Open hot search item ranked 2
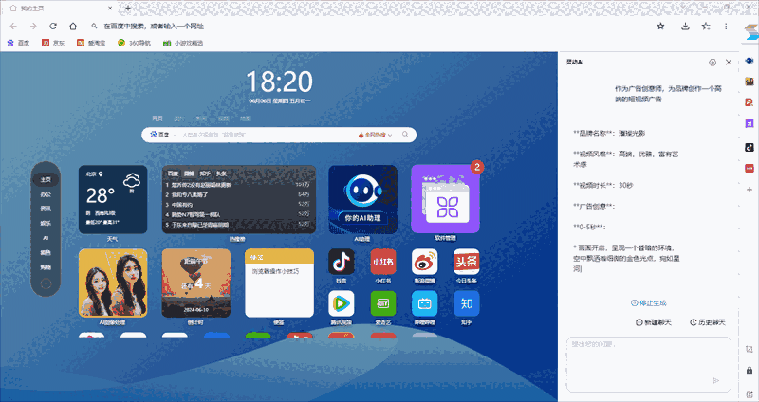 click(238, 194)
